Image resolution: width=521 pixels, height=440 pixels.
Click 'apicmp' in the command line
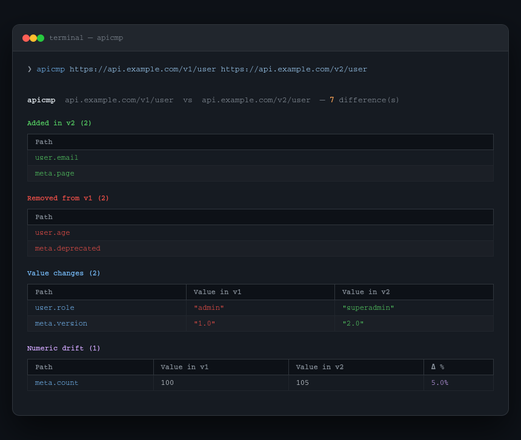coord(51,69)
